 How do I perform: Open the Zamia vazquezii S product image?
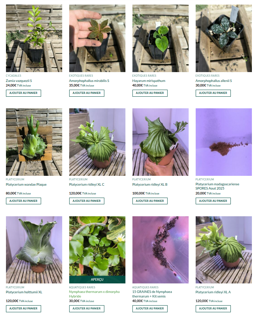click(34, 38)
